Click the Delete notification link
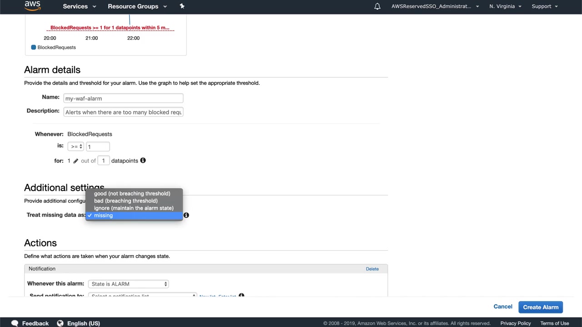The width and height of the screenshot is (582, 327). 372,269
